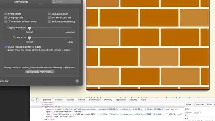Open the Performance tab
The width and height of the screenshot is (215, 121).
[x=95, y=100]
